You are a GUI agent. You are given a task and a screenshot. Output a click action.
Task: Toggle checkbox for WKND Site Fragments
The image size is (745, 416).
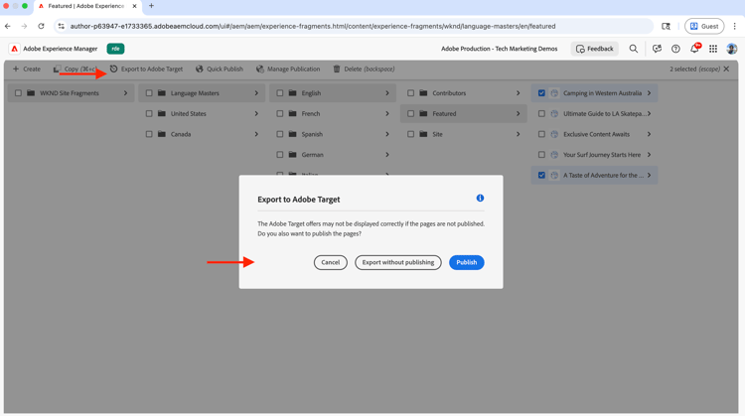pyautogui.click(x=18, y=93)
